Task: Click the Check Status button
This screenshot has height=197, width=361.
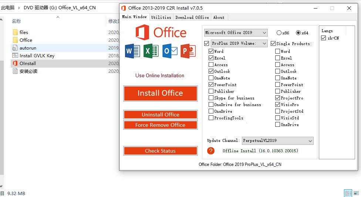Action: (x=161, y=151)
